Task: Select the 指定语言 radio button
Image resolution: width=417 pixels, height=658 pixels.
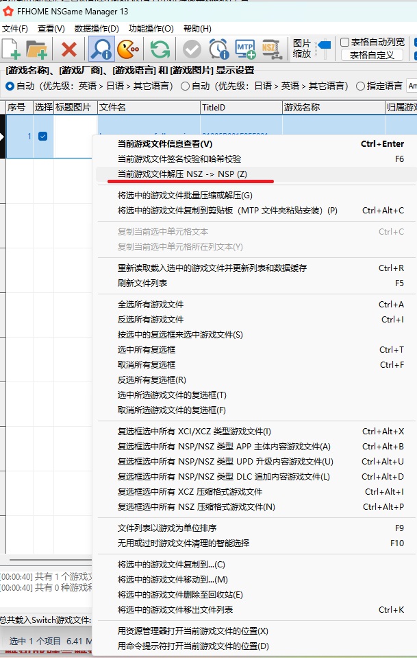Action: coord(360,86)
